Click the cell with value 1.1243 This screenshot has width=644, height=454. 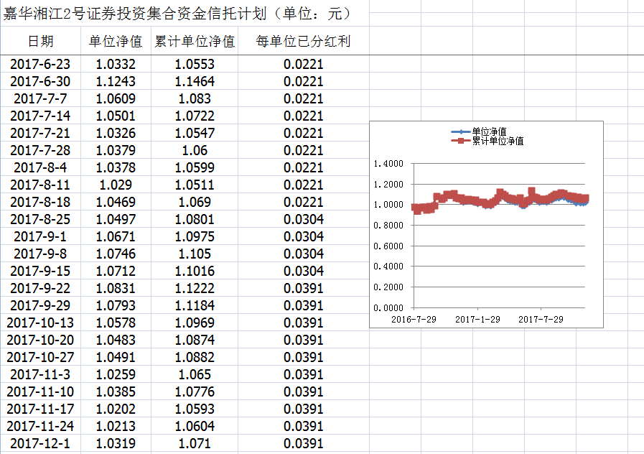[116, 81]
